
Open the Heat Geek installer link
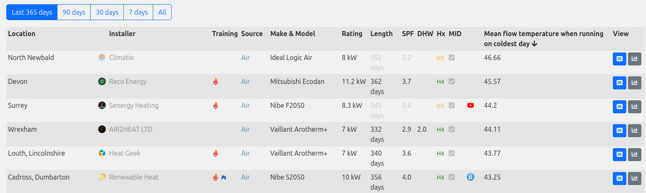[125, 153]
